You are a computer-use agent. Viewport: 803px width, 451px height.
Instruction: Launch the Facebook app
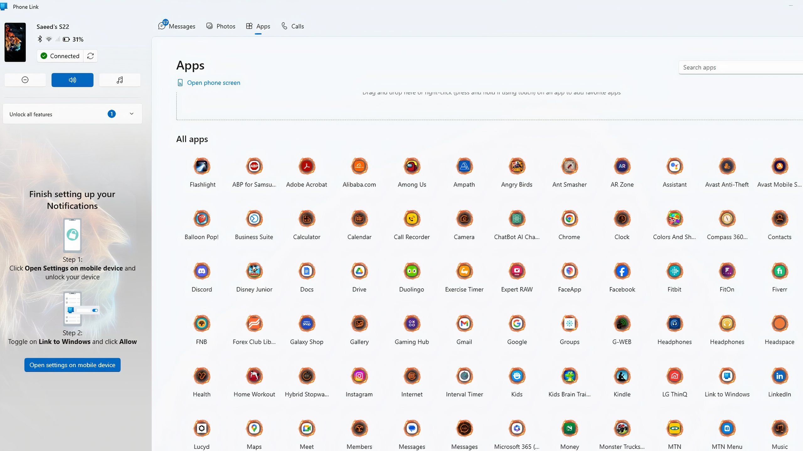(x=622, y=271)
